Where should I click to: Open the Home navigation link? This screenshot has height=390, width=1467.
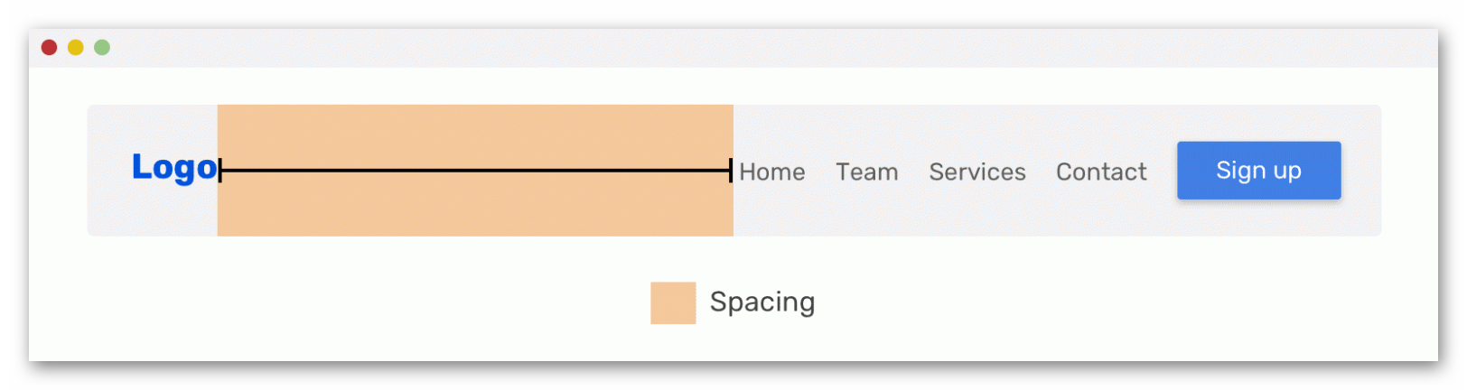771,172
